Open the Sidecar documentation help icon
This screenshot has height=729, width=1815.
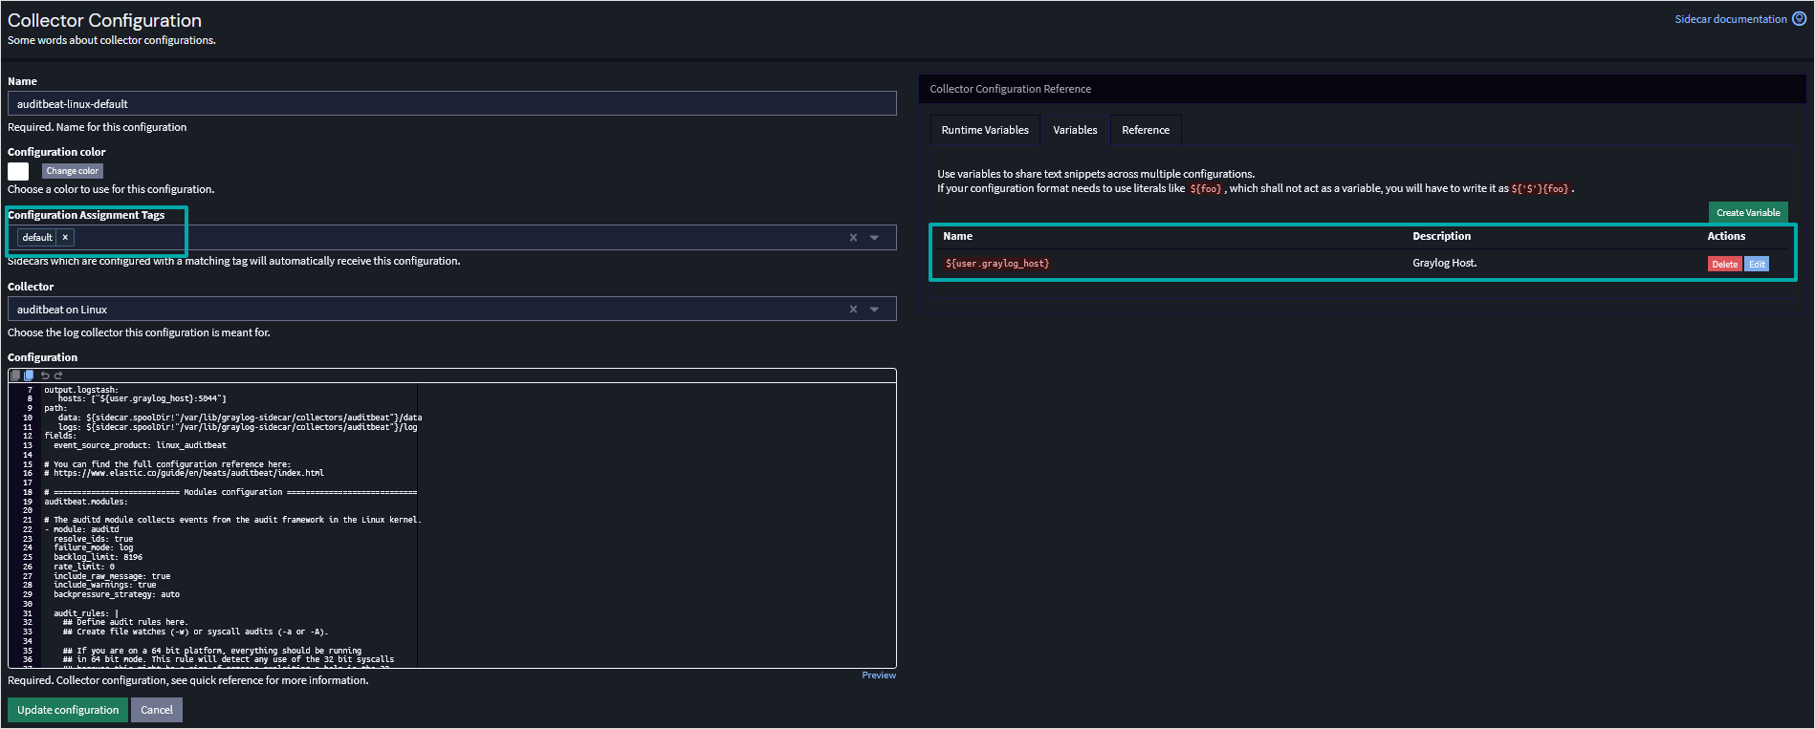point(1799,19)
